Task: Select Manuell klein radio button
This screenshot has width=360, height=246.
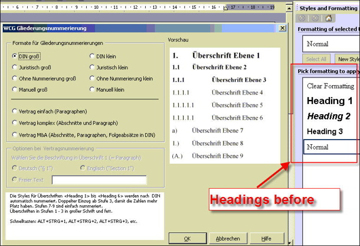Action: click(92, 90)
